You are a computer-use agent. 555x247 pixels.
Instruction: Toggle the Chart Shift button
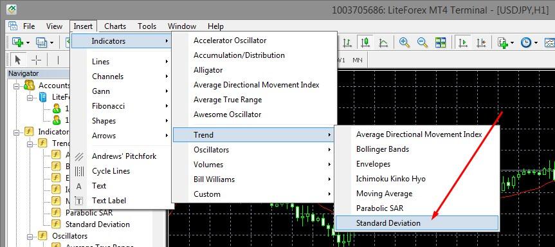480,42
